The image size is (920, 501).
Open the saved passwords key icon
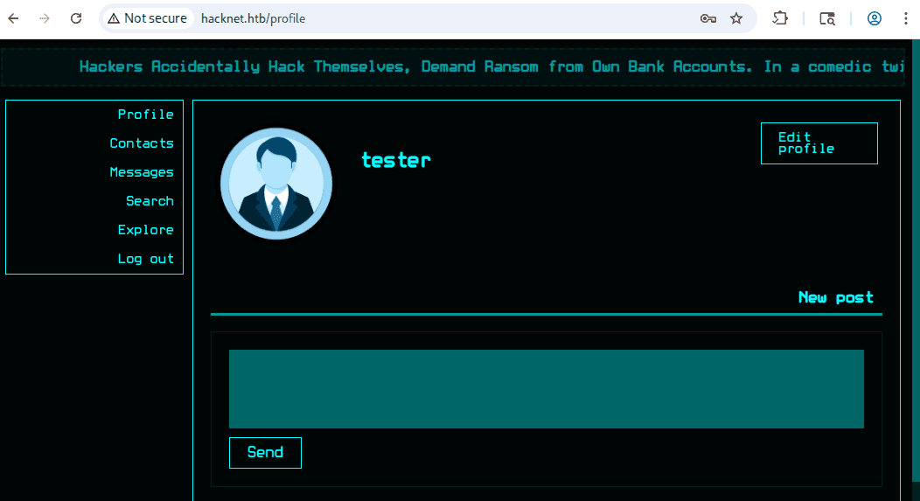coord(708,18)
